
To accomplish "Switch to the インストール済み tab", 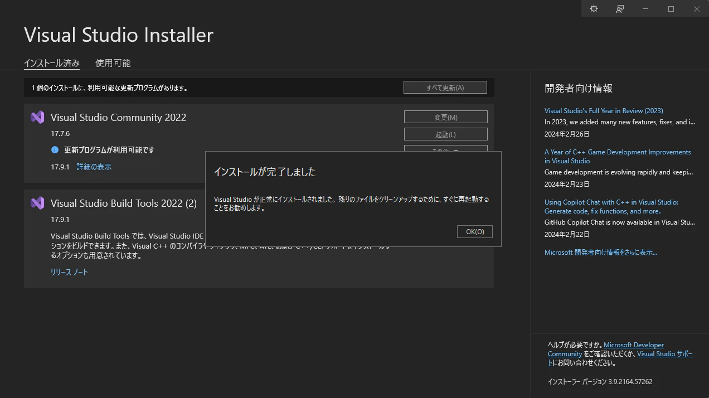I will pos(52,63).
